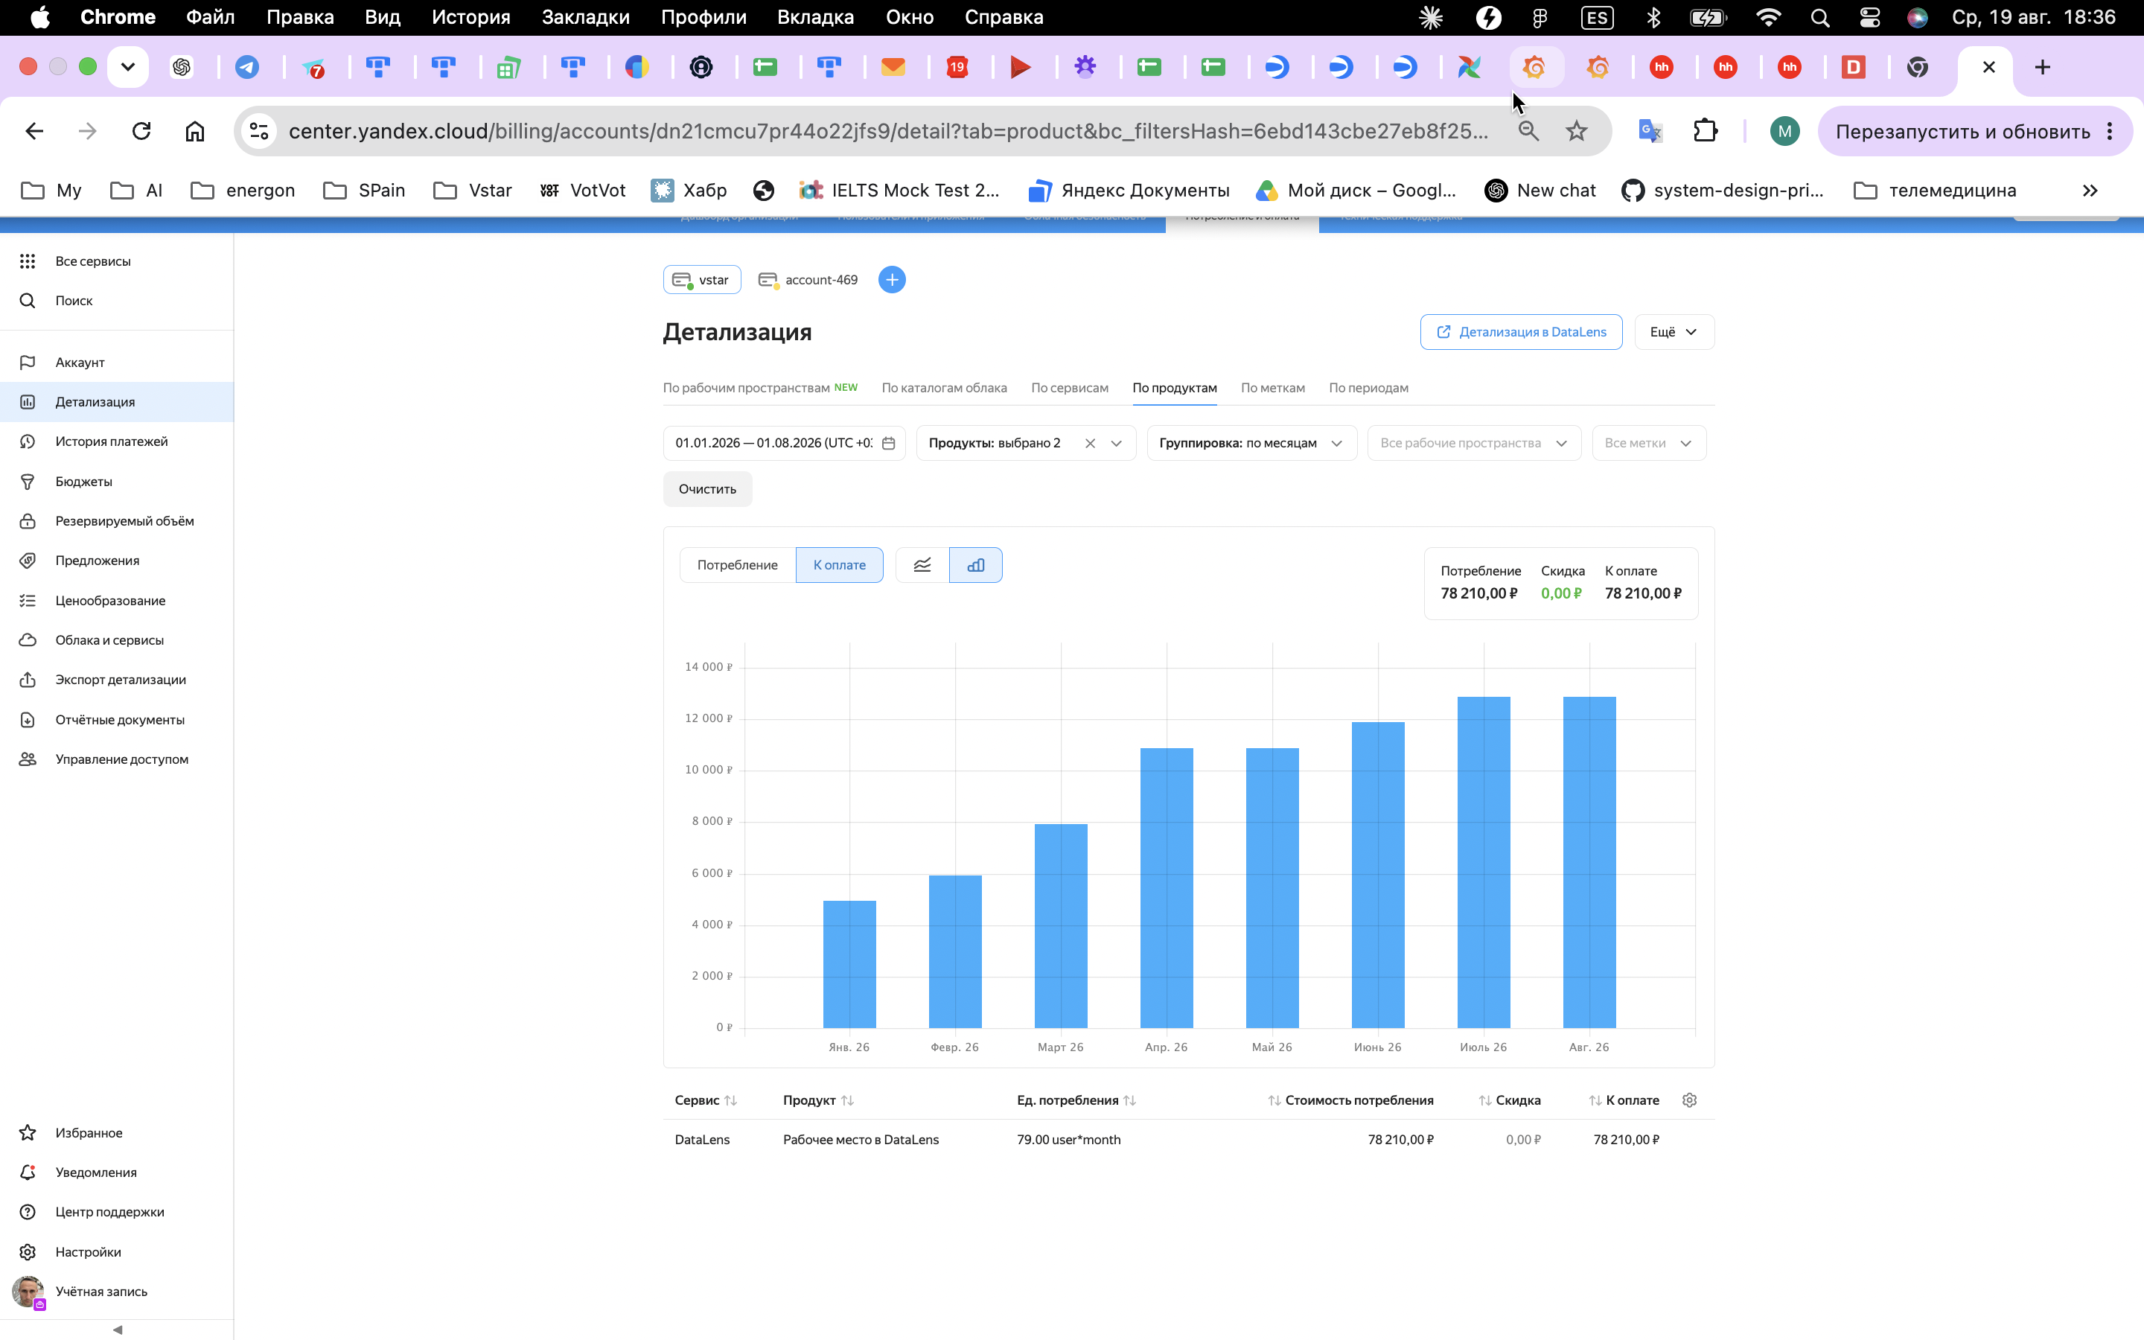Switch to По сервисам tab

[x=1069, y=388]
